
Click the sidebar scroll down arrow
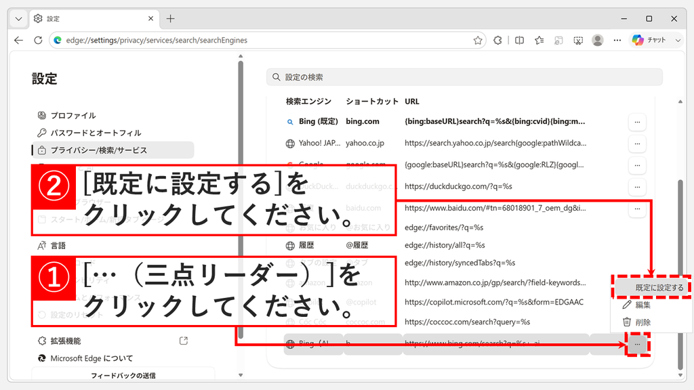point(241,375)
